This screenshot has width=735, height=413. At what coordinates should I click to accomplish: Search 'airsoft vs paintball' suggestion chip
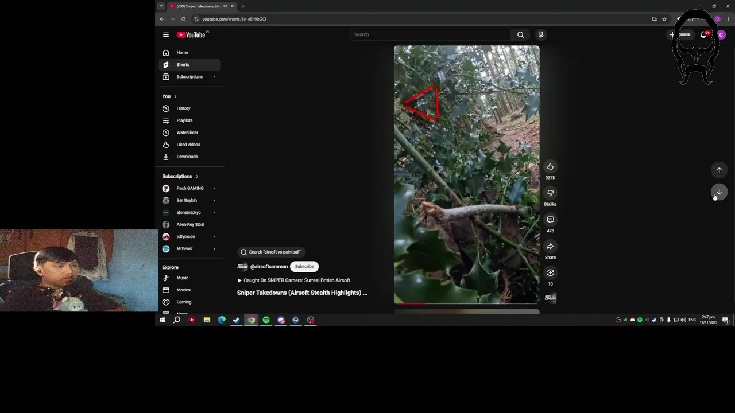tap(270, 252)
